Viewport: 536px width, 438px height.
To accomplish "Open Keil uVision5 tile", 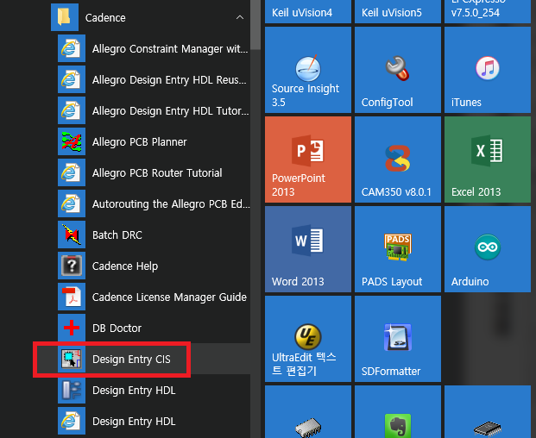I will coord(398,11).
